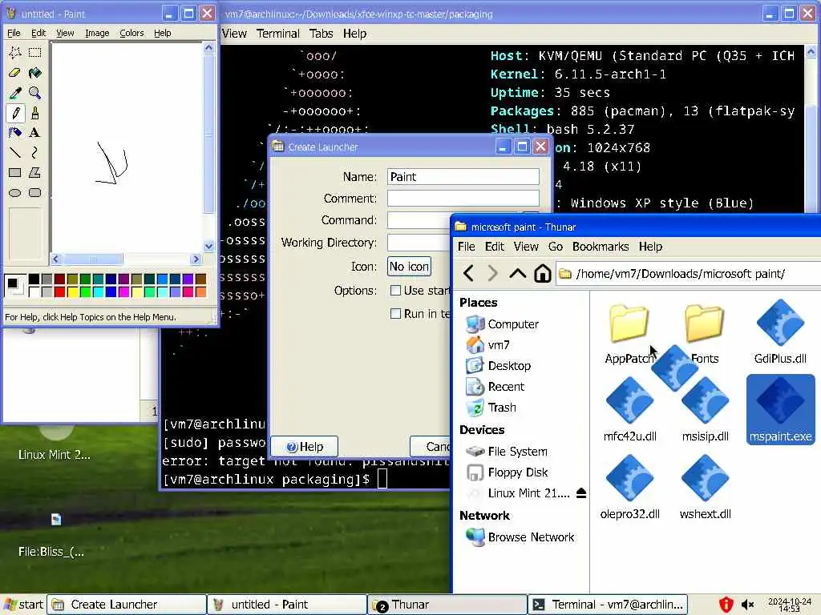Select the Line tool in Paint
Image resolution: width=821 pixels, height=615 pixels.
(15, 152)
